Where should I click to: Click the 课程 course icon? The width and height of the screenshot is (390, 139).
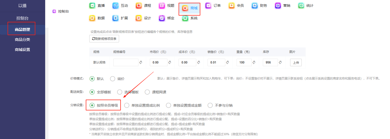(x=139, y=6)
